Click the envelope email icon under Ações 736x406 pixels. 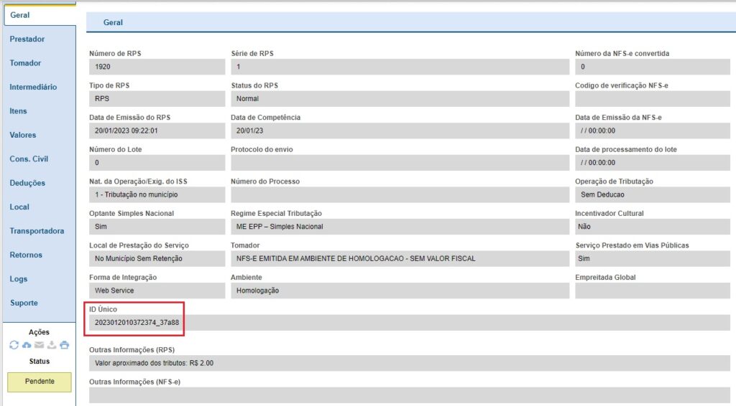(39, 345)
